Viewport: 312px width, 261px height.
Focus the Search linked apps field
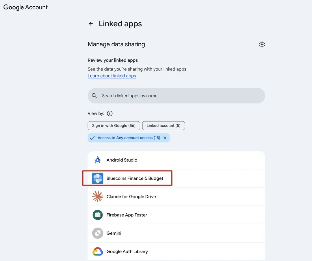coord(176,96)
